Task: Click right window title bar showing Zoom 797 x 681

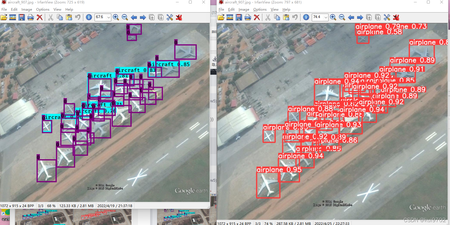Action: (263, 2)
